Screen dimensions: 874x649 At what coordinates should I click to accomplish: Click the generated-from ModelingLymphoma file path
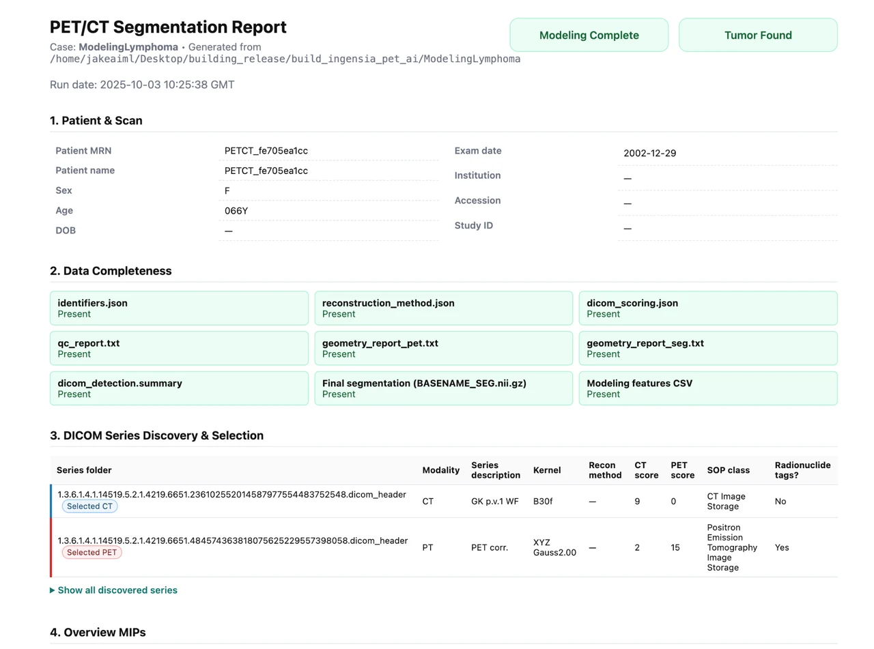coord(285,59)
